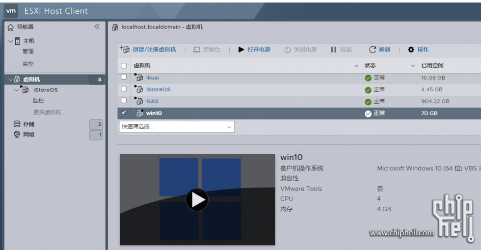Screen dimensions: 481x250
Task: Click the 导航器 navigator title
Action: coord(25,27)
